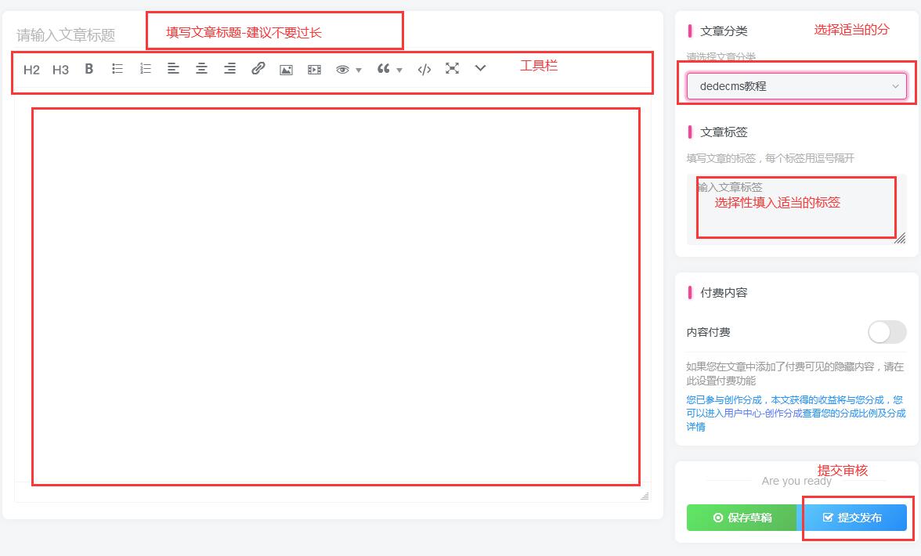This screenshot has width=921, height=556.
Task: Apply H2 heading in the editor toolbar
Action: (31, 69)
